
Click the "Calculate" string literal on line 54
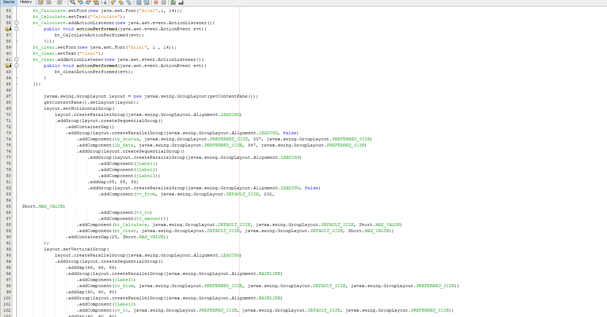point(105,17)
